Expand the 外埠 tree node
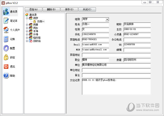The height and width of the screenshot is (116, 164). pos(27,34)
